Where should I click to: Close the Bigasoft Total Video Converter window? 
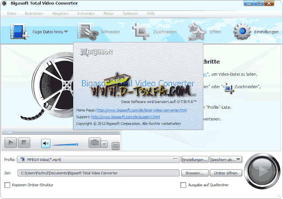click(269, 3)
